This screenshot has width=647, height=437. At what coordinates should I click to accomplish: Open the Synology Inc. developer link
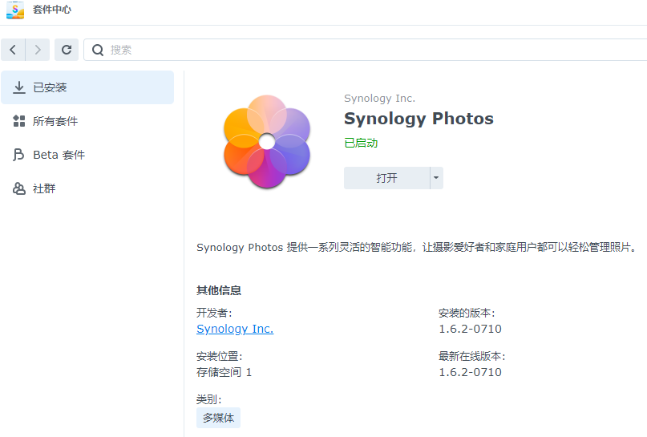tap(235, 329)
